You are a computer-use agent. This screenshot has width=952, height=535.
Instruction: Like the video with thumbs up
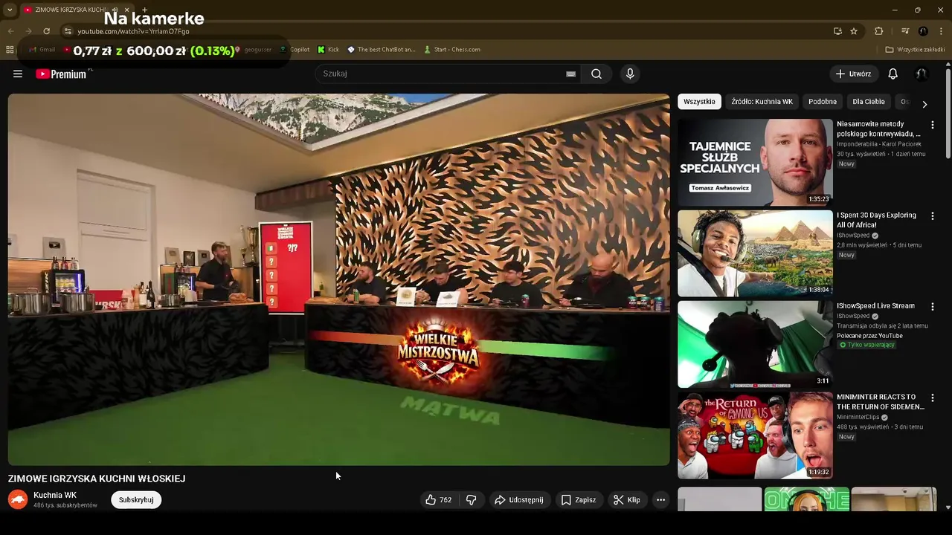[439, 500]
